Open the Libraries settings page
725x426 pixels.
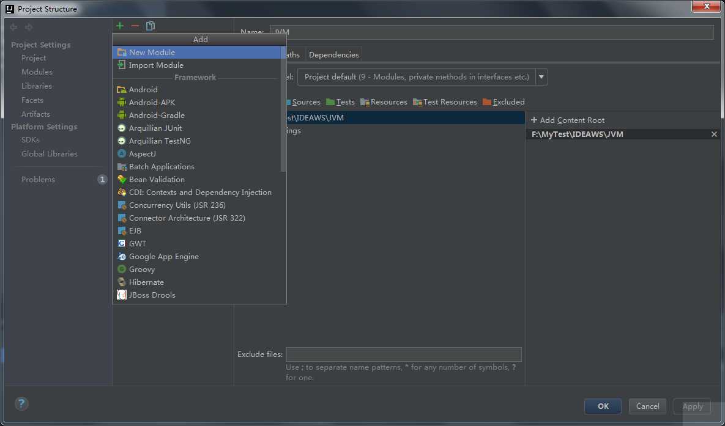[37, 86]
